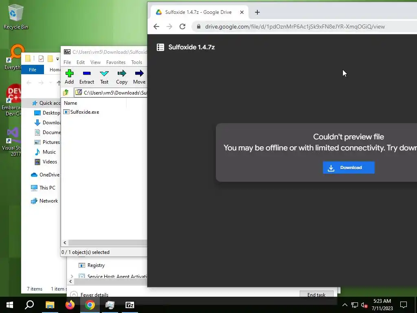The image size is (417, 313).
Task: Open the Recycle Bin desktop icon
Action: [x=16, y=16]
